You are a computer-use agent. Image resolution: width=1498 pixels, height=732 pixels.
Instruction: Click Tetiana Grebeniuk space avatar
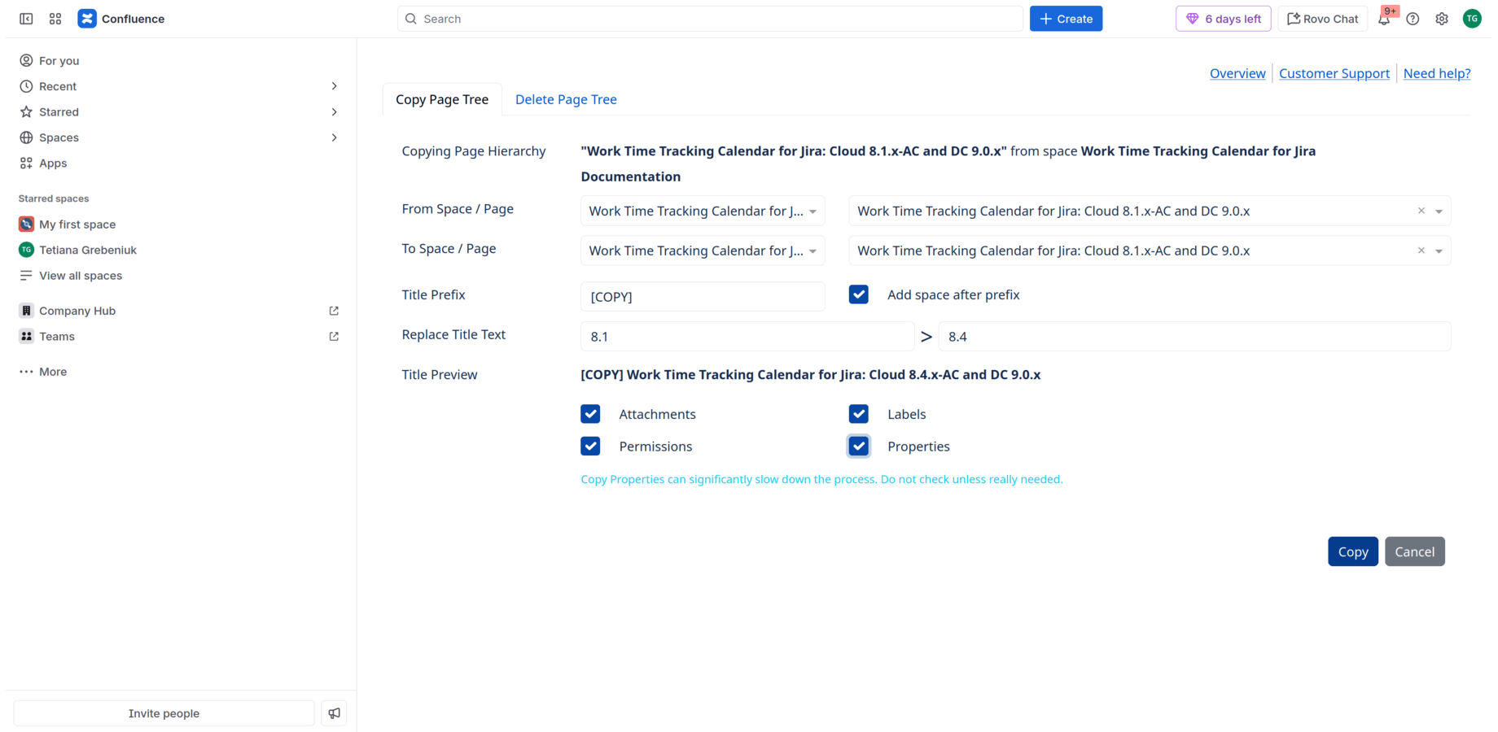26,250
